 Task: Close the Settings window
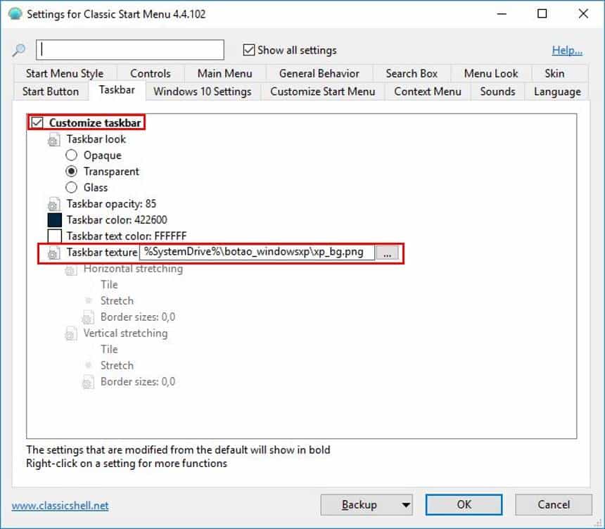583,14
